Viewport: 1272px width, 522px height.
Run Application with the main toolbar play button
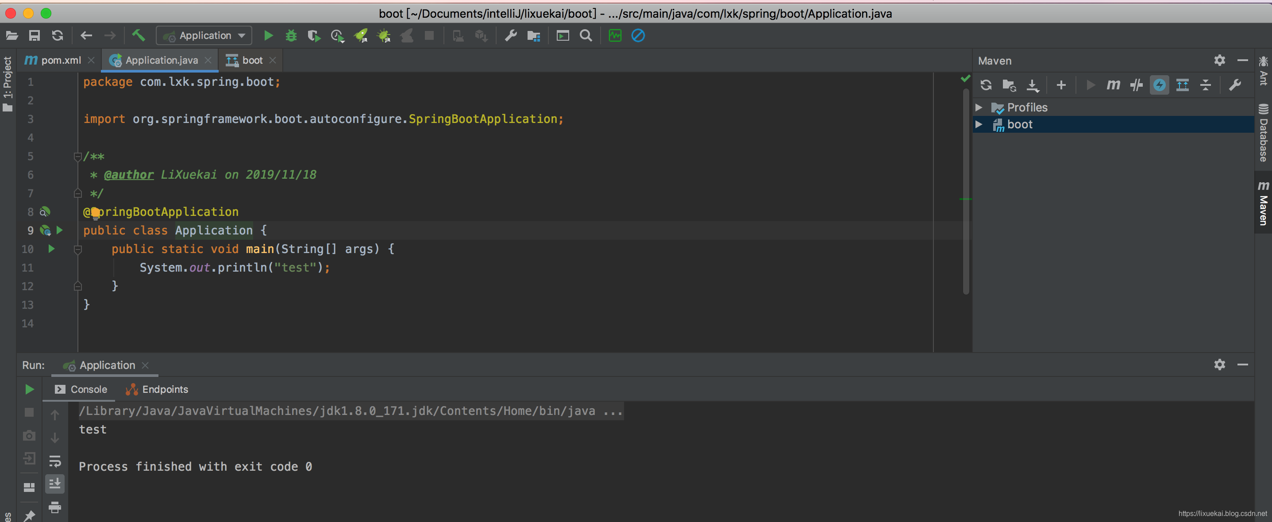268,35
